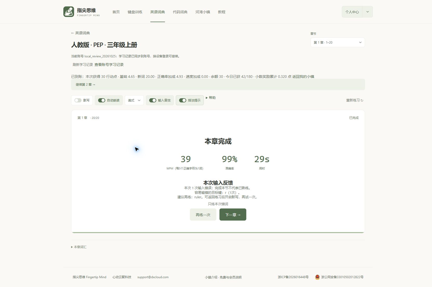Click the 重新练习 restart practice link
This screenshot has height=287, width=432.
point(355,100)
